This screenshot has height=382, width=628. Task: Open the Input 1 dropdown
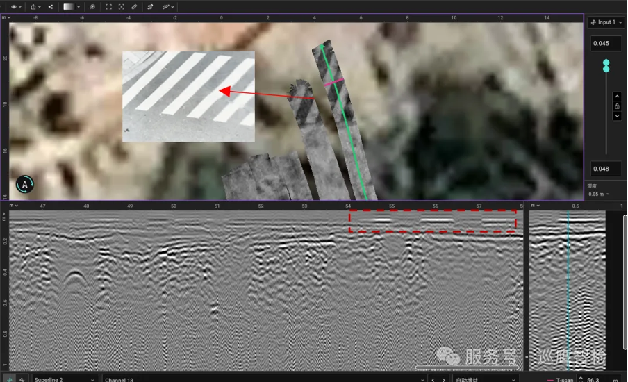coord(606,22)
